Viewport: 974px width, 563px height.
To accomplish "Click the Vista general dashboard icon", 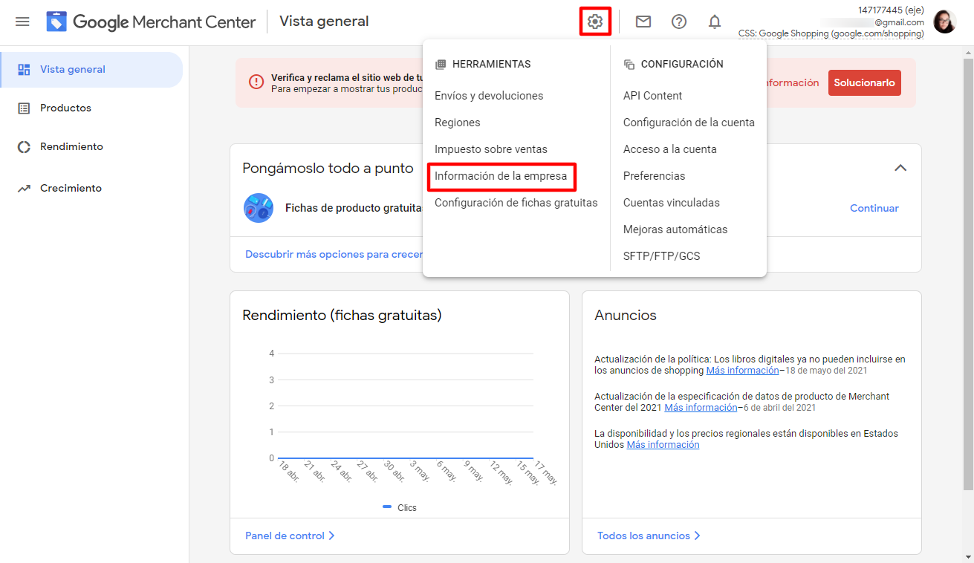I will [x=24, y=70].
